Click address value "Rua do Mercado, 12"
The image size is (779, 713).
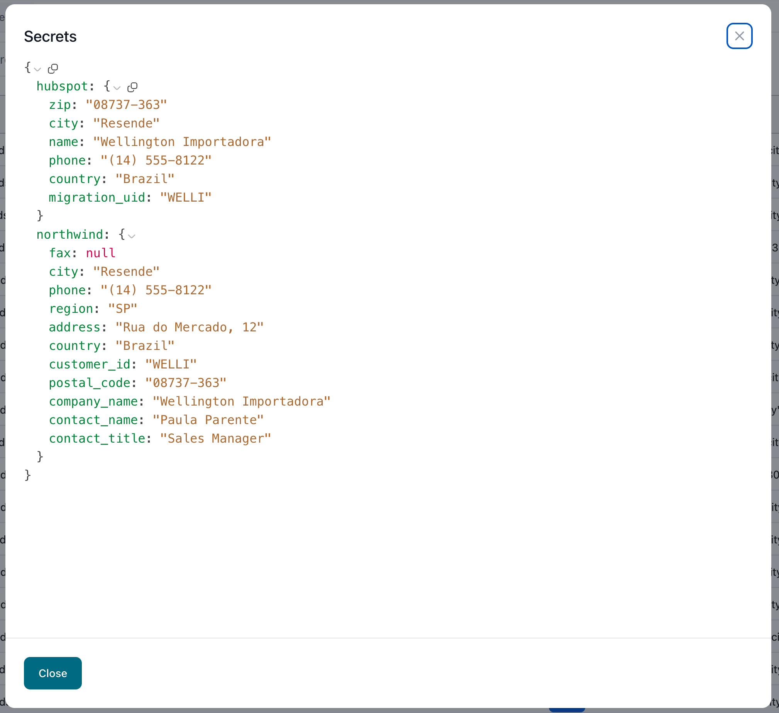[189, 327]
